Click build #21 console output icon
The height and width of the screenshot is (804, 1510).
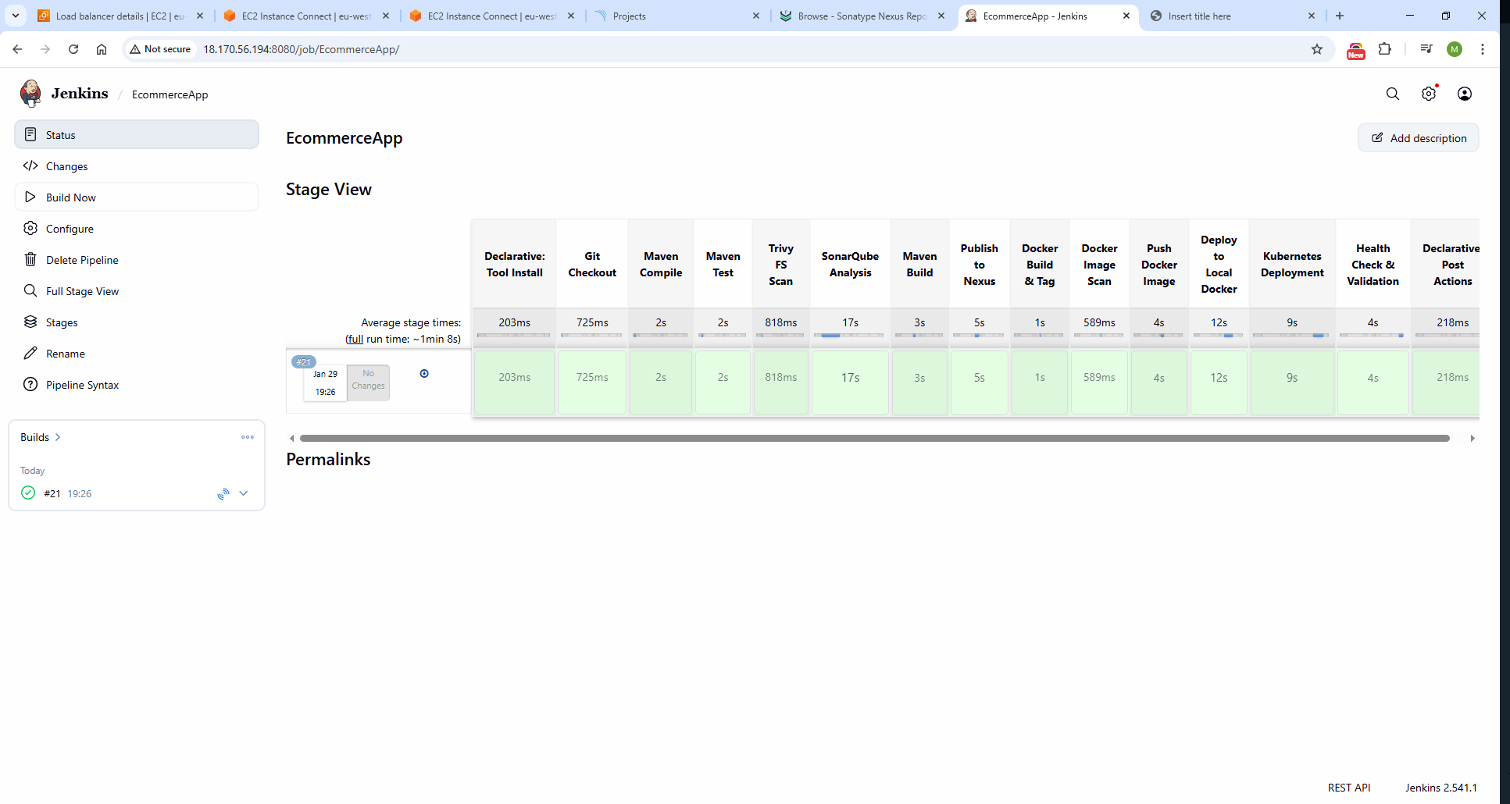[x=223, y=493]
